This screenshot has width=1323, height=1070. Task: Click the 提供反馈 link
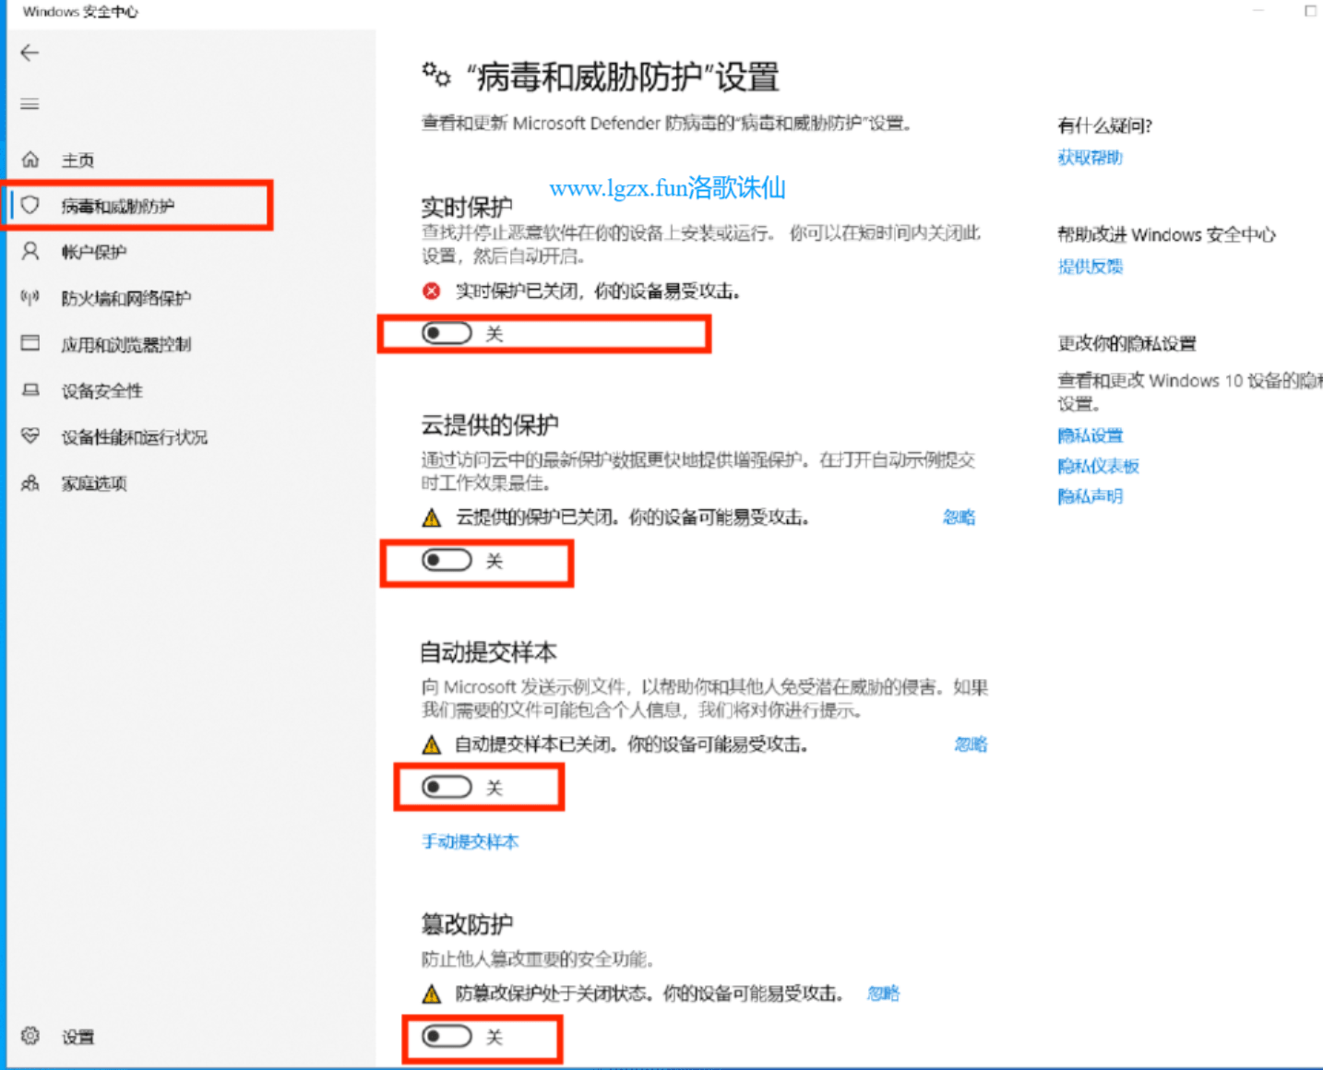coord(1090,267)
